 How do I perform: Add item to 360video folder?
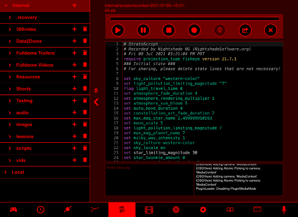(74, 29)
